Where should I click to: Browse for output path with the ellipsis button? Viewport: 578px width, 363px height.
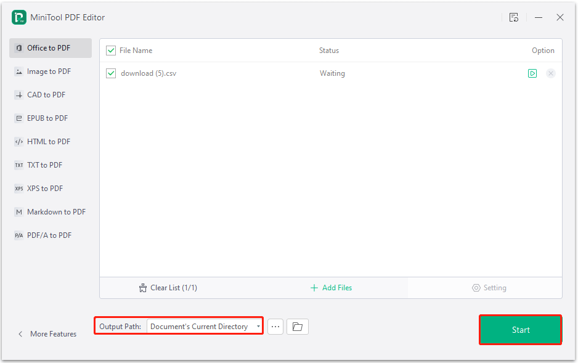[x=275, y=327]
